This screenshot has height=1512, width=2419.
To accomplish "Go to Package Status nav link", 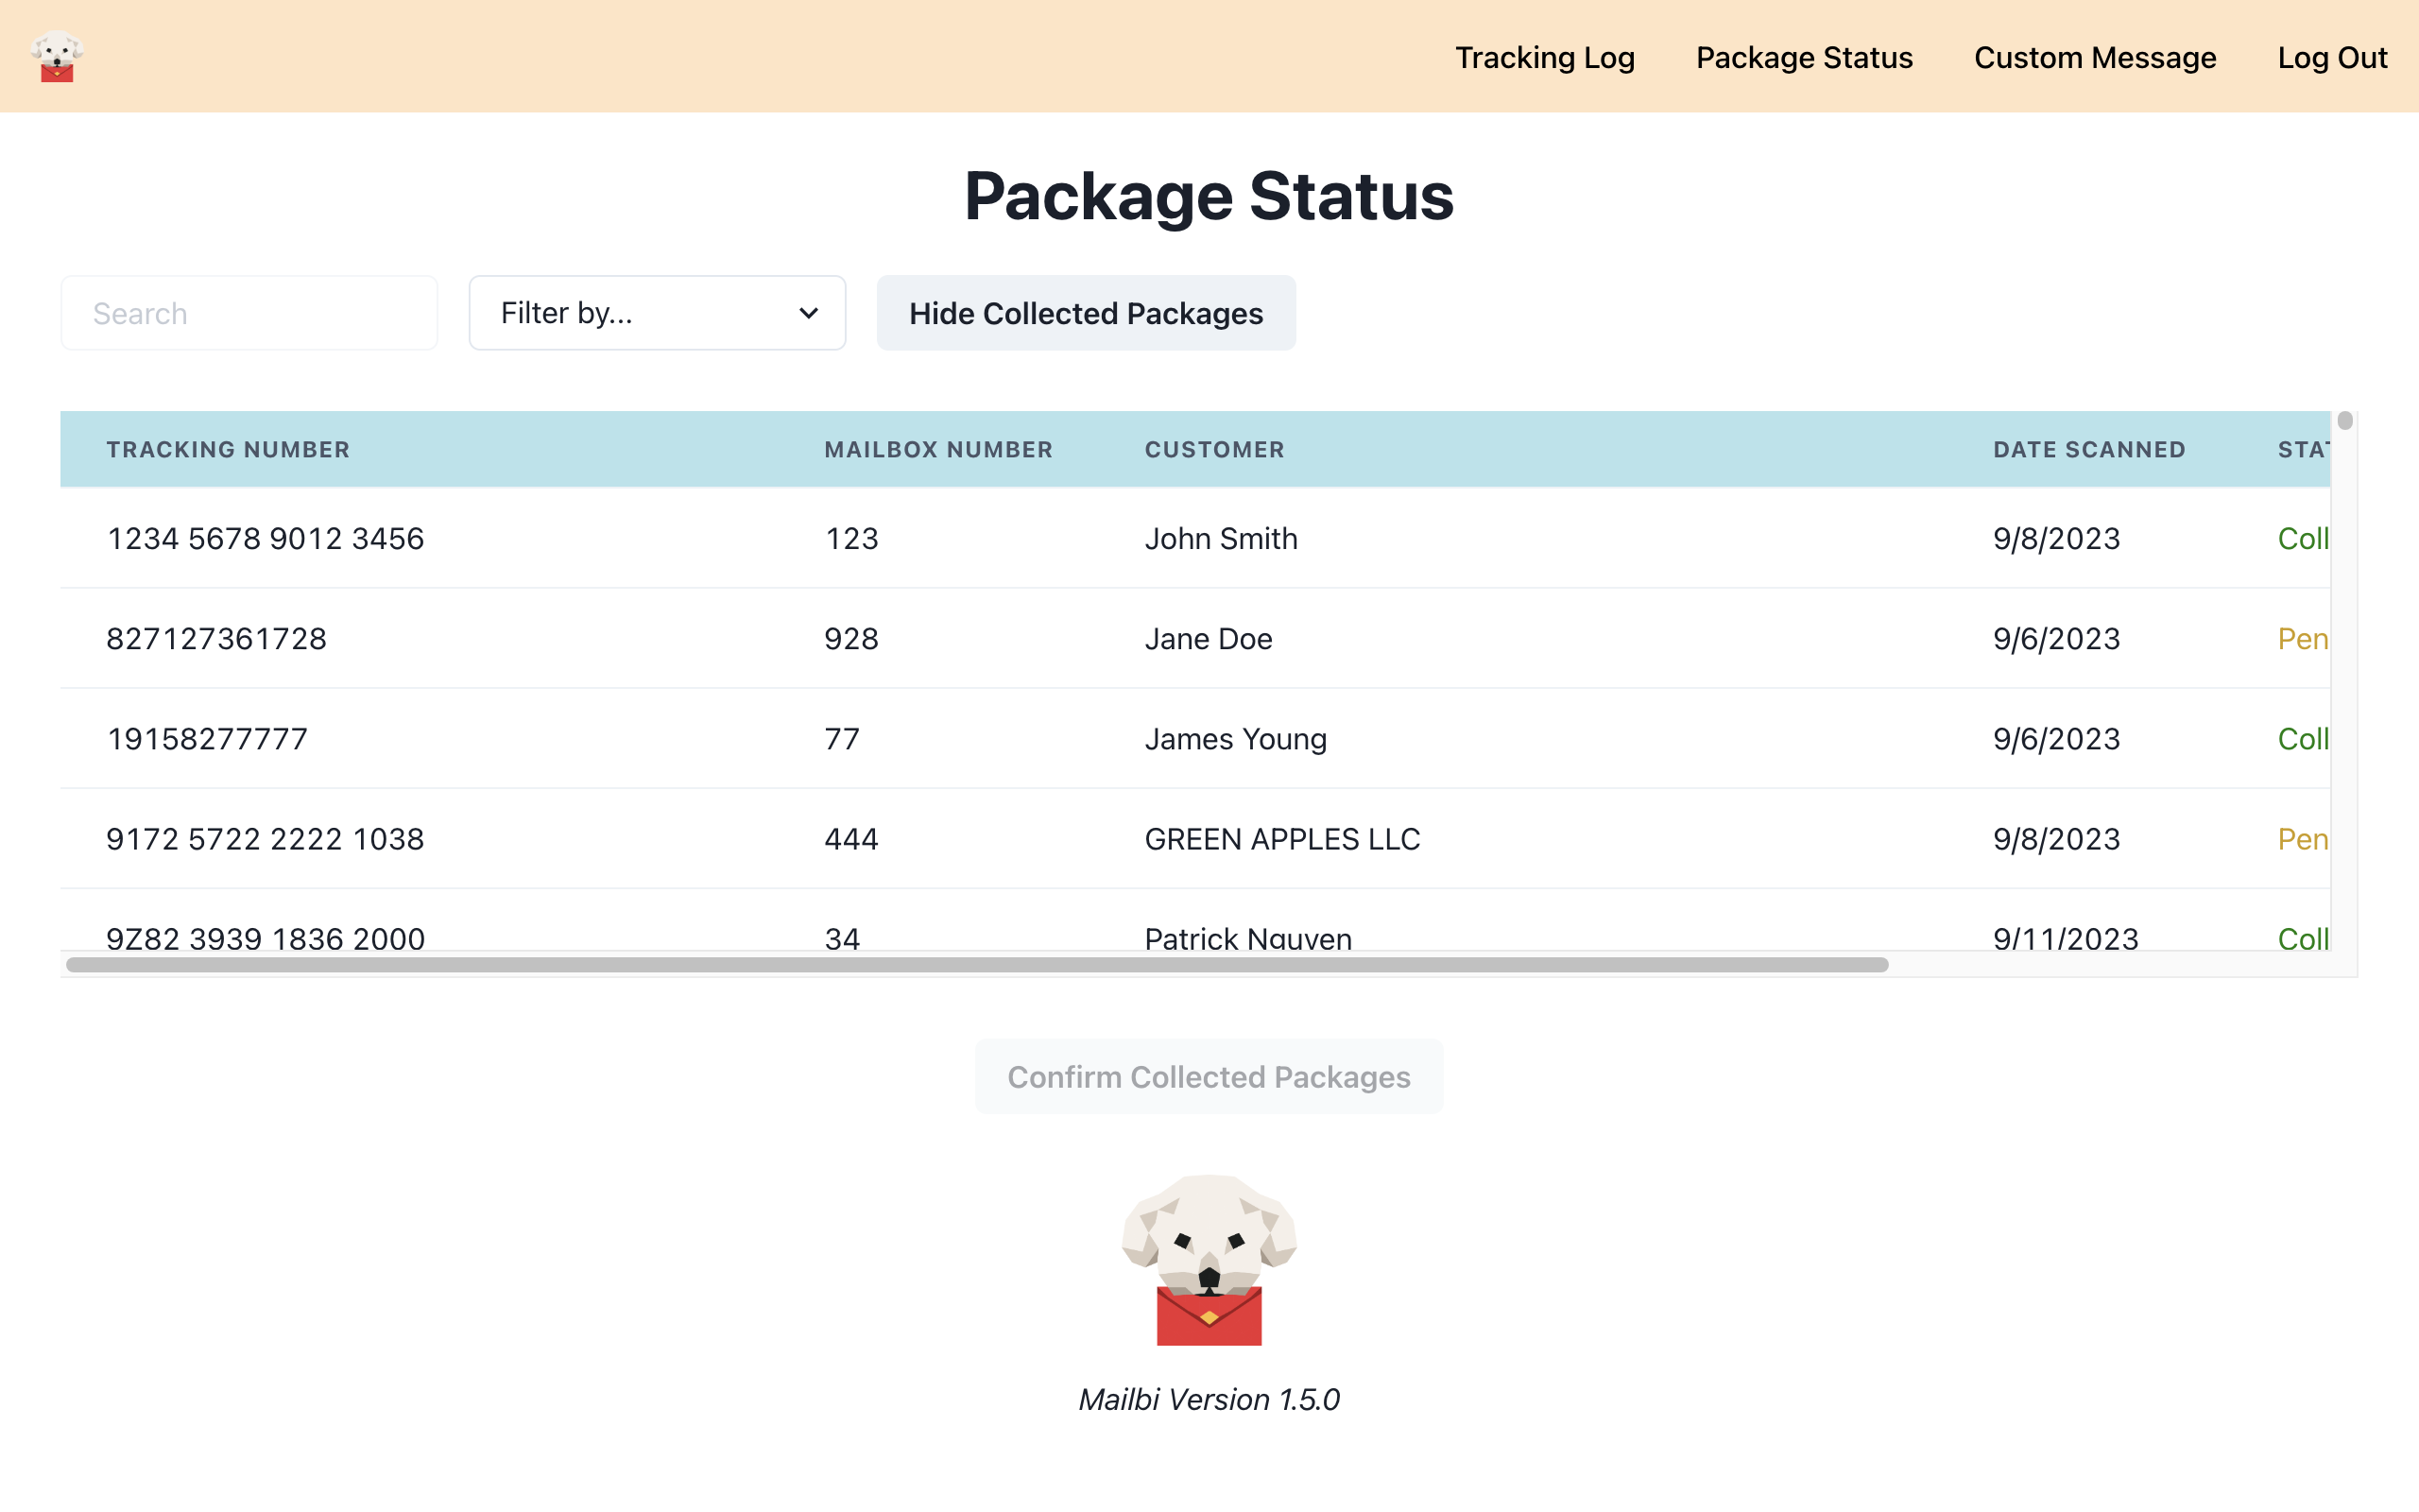I will click(1804, 57).
